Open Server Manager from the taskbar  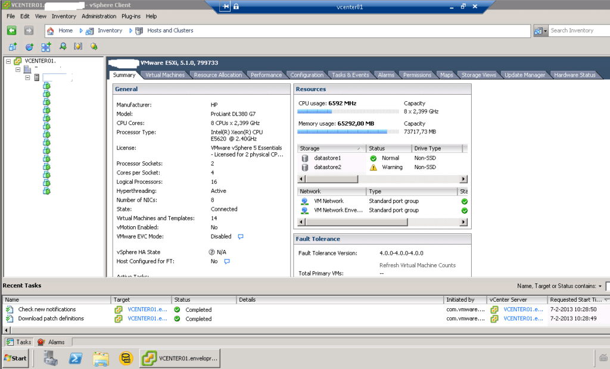point(50,358)
